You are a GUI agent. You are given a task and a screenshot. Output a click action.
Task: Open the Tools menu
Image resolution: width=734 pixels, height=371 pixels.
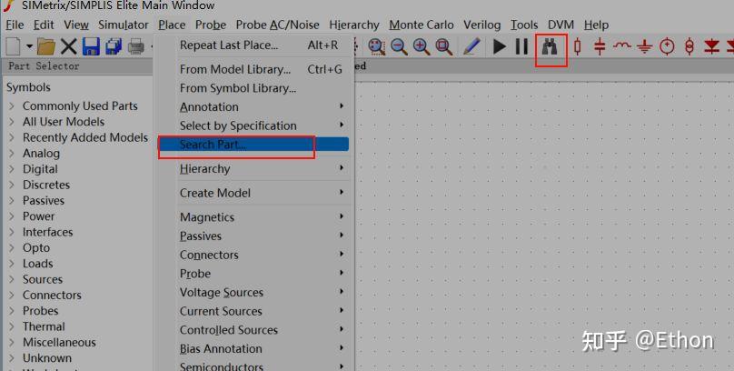tap(524, 25)
